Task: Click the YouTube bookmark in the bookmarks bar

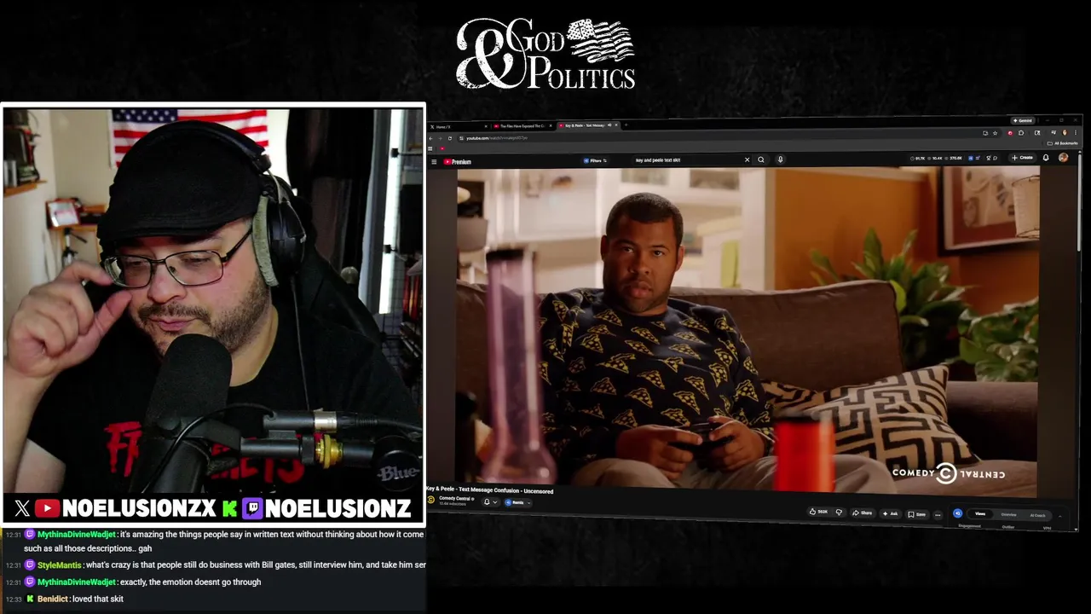Action: pos(442,148)
